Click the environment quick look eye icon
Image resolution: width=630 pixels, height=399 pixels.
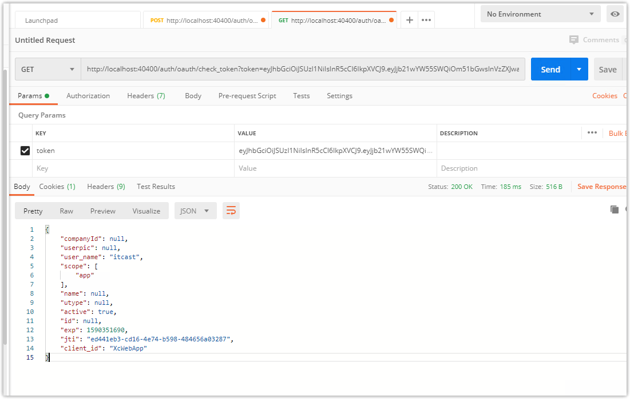point(615,14)
